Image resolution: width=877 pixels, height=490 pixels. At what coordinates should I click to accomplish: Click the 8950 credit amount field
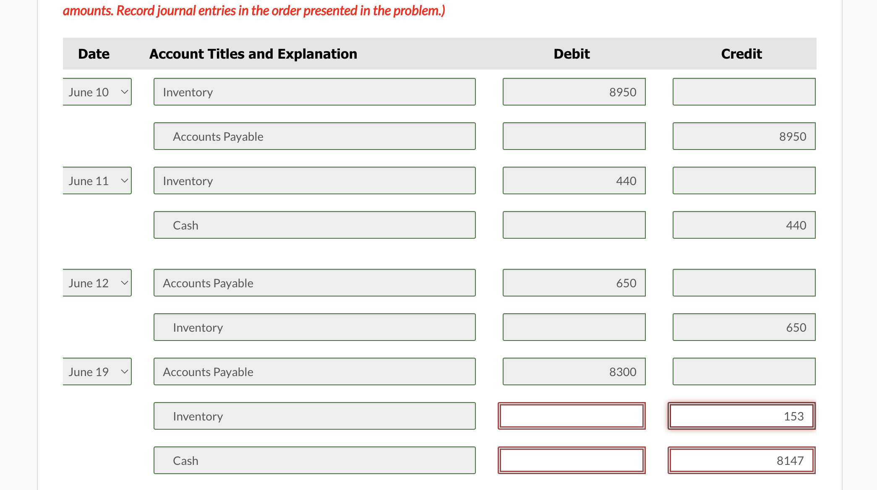click(x=744, y=136)
